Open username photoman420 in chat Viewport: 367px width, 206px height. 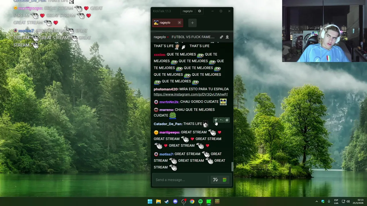[x=166, y=89]
